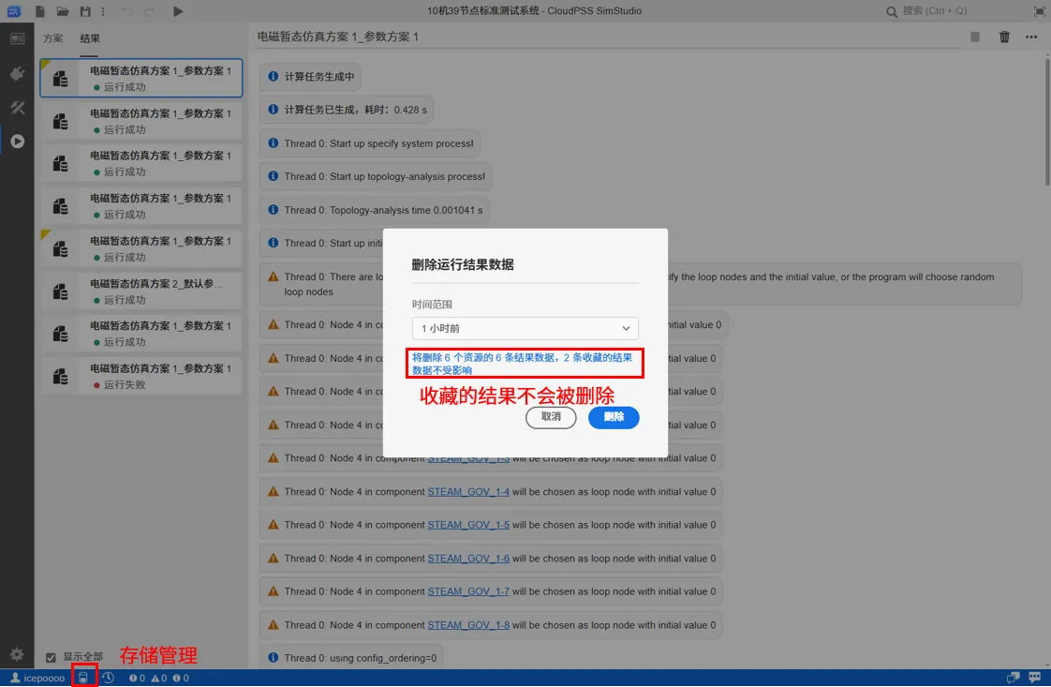1051x687 pixels.
Task: Click the red 删除 confirm button
Action: pyautogui.click(x=614, y=417)
